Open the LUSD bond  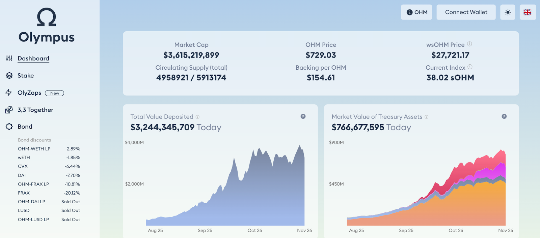[x=49, y=210]
